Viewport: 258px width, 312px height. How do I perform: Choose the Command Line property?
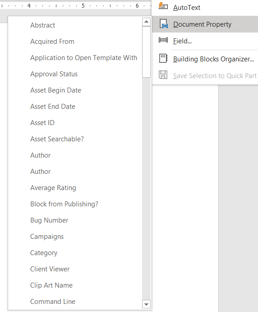coord(75,302)
